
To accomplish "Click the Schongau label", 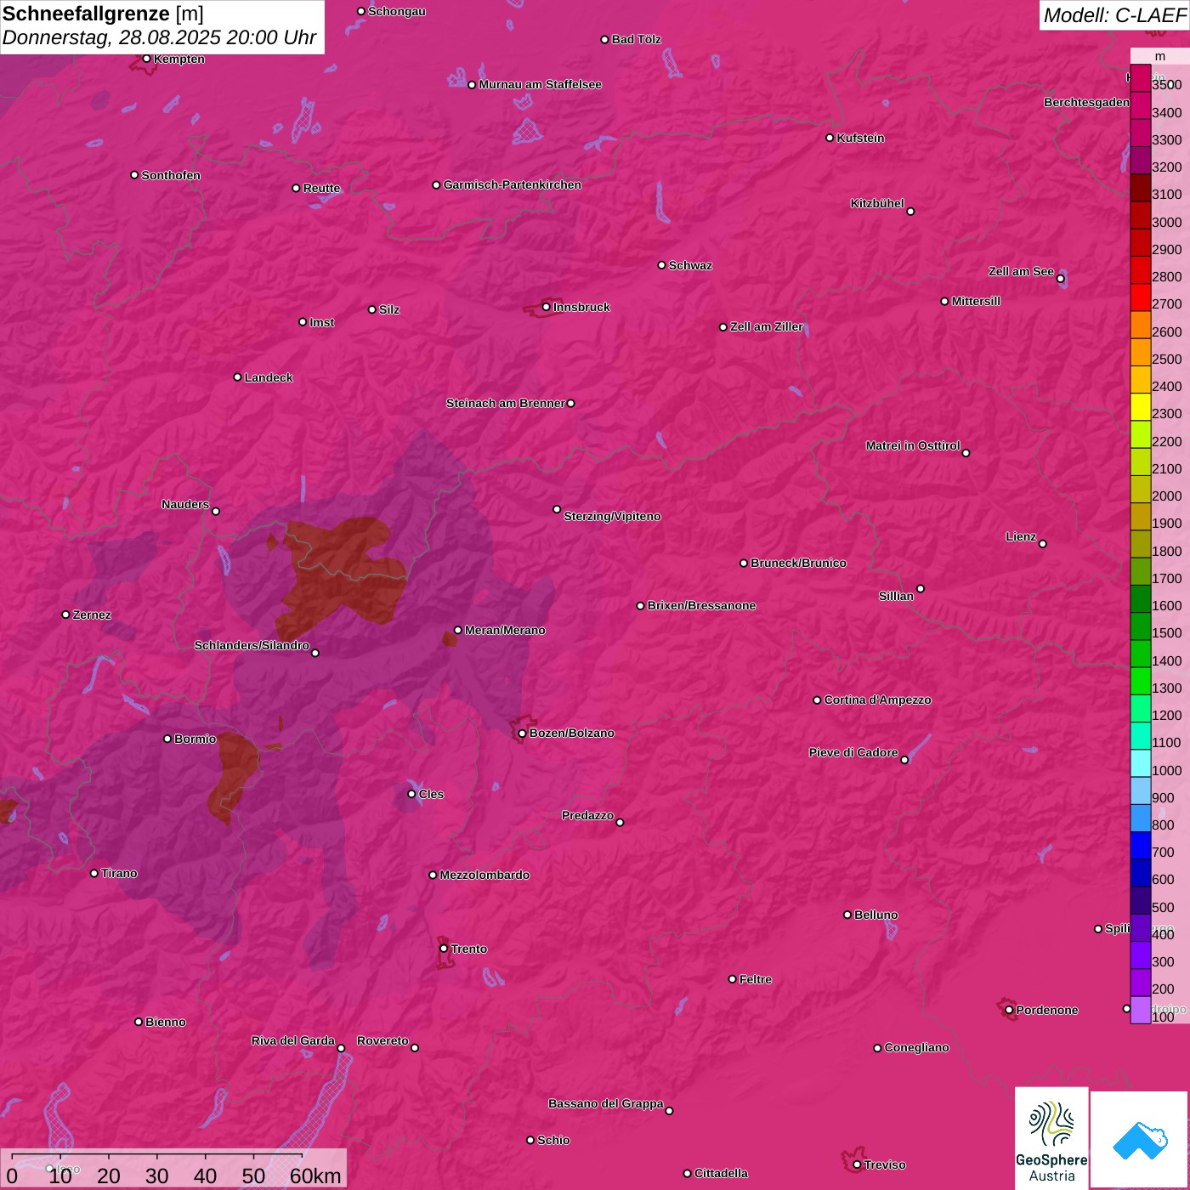I will pyautogui.click(x=396, y=11).
